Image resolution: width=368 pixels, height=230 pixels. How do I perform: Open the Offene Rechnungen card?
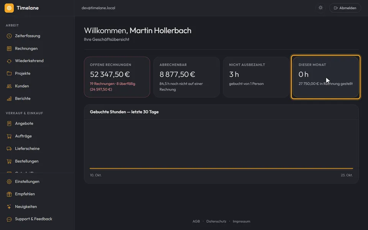(117, 77)
